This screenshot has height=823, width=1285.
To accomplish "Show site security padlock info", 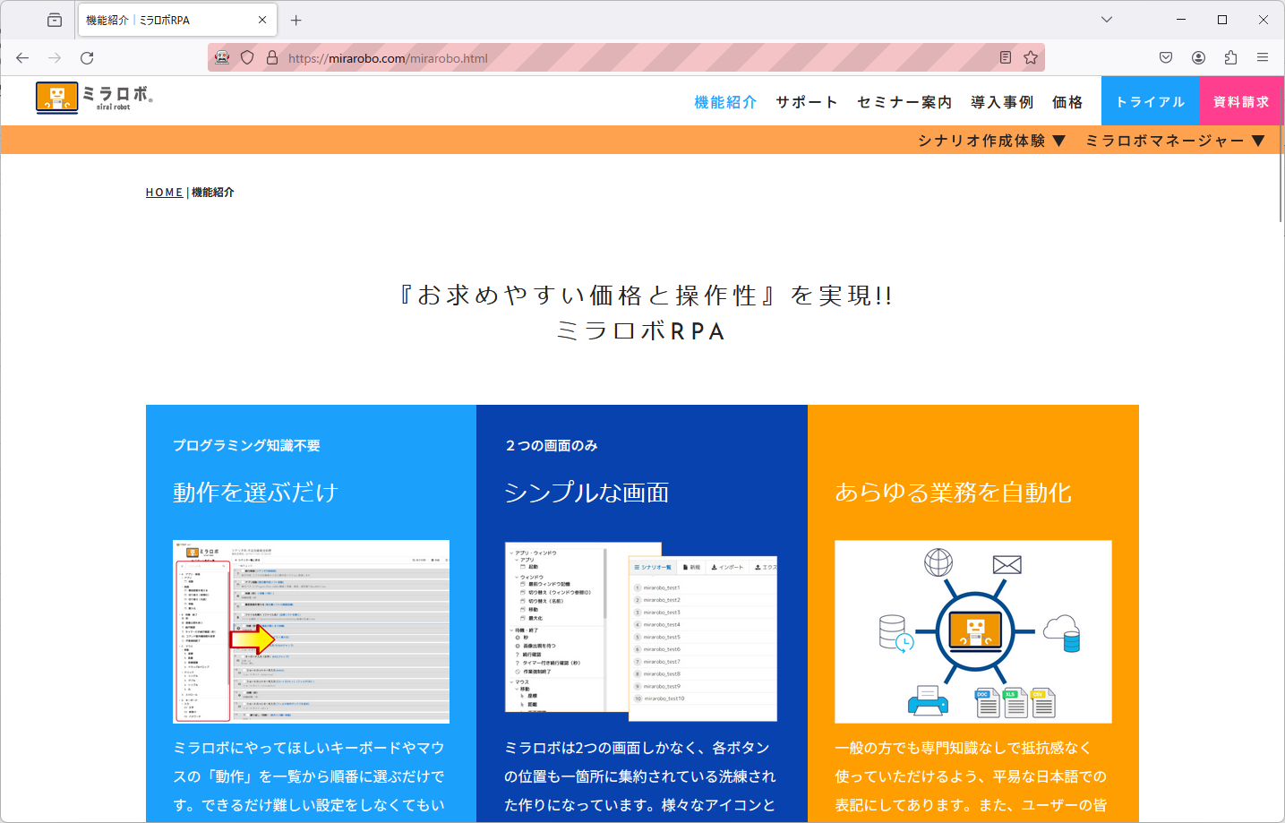I will [x=272, y=57].
